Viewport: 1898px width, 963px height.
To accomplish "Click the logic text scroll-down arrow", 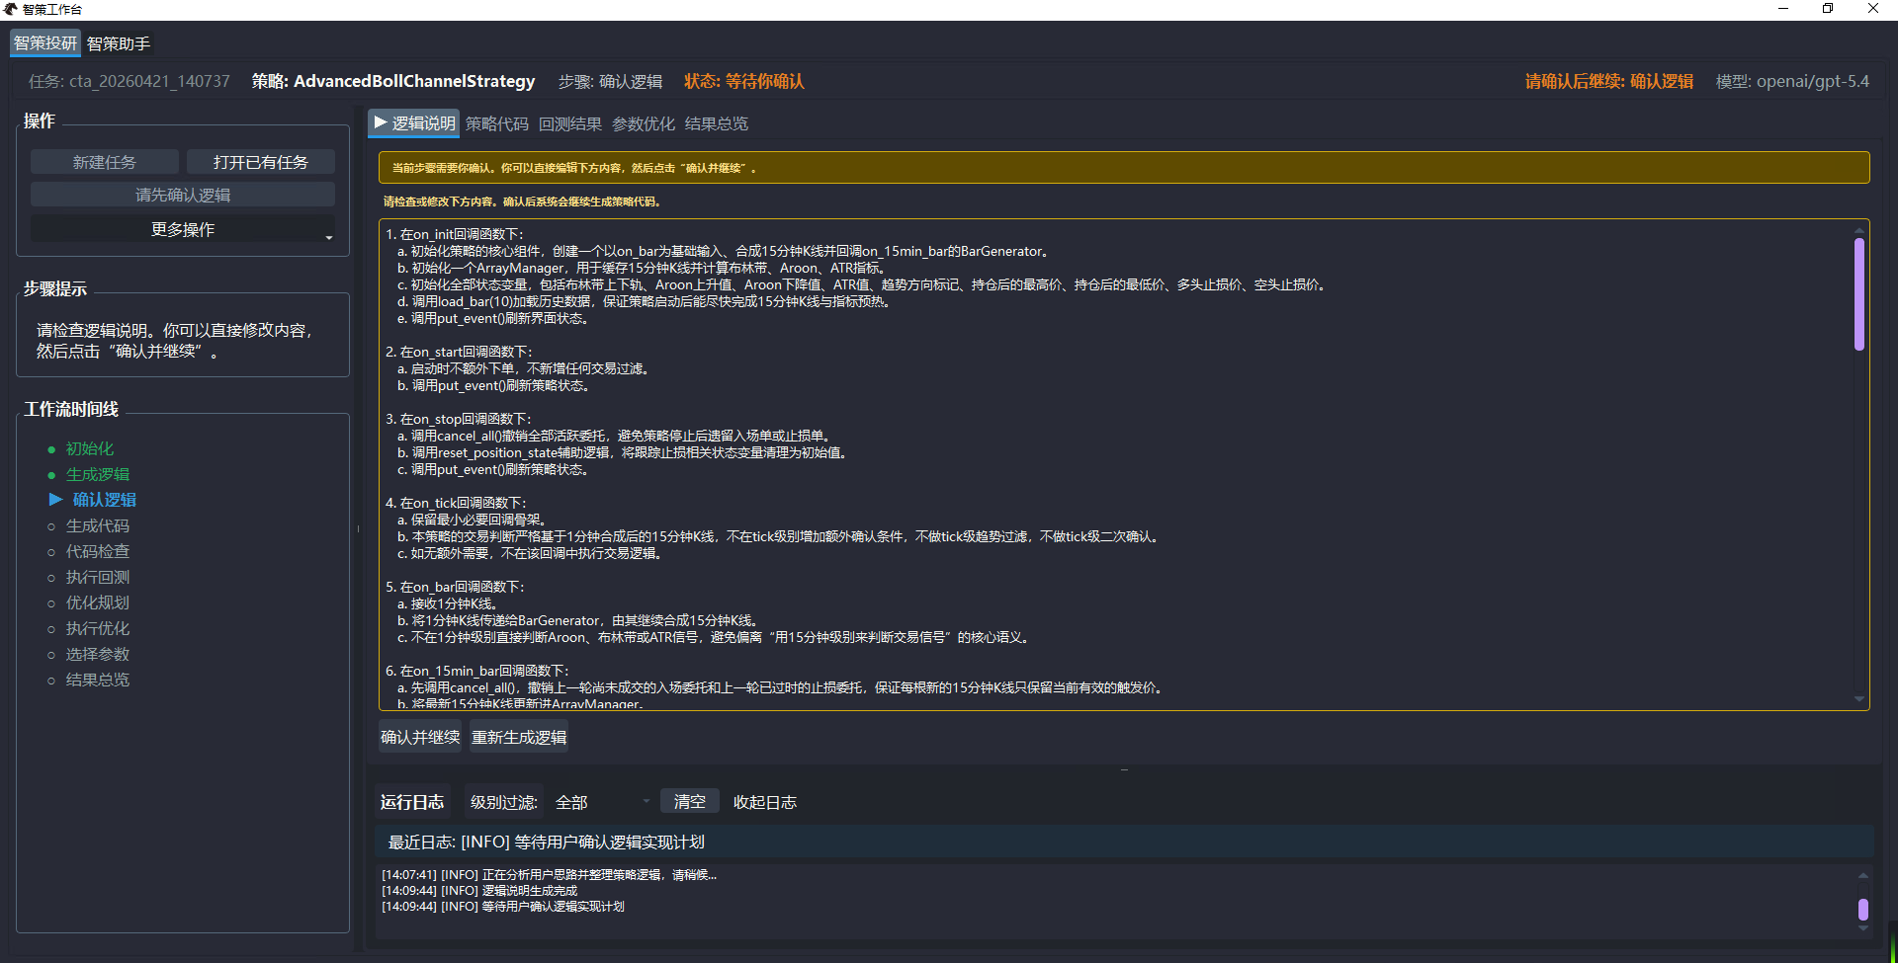I will 1859,699.
